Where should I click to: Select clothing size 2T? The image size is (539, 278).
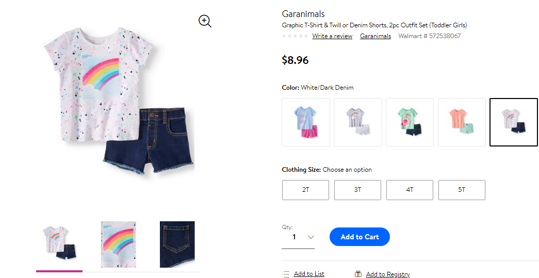click(x=305, y=190)
